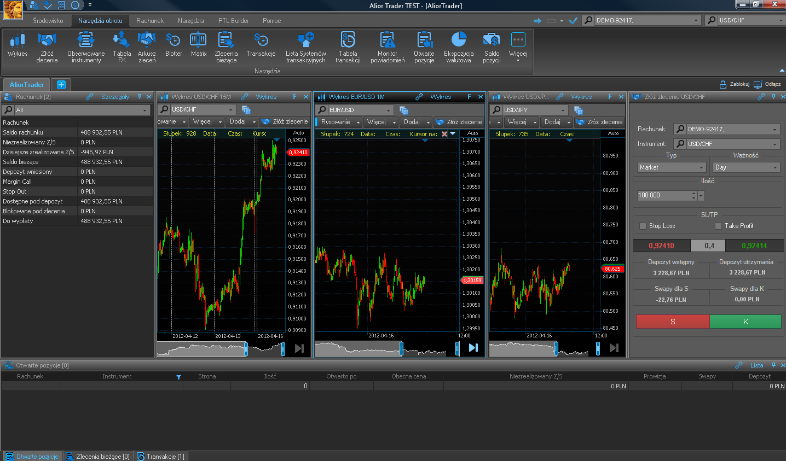Switch to Środowisko ribbon tab
This screenshot has height=461, width=786.
coord(48,21)
